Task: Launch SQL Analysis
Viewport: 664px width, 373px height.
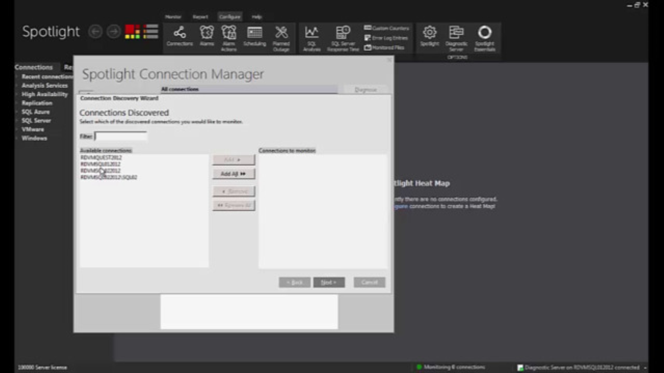Action: coord(311,36)
